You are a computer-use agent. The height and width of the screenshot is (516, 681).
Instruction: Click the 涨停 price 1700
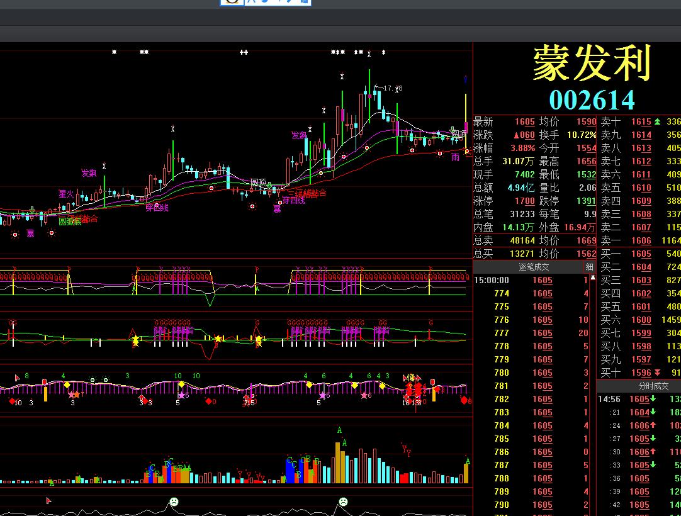pyautogui.click(x=525, y=201)
